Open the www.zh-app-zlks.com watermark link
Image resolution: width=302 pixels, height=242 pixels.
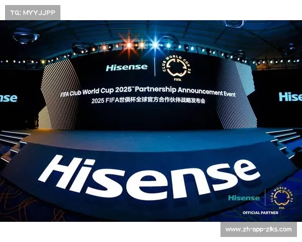(258, 229)
